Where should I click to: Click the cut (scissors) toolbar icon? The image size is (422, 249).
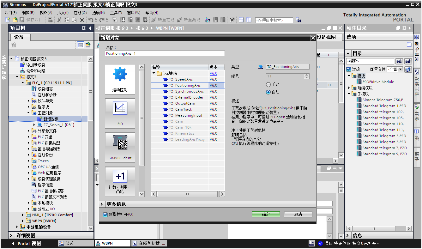(59, 20)
